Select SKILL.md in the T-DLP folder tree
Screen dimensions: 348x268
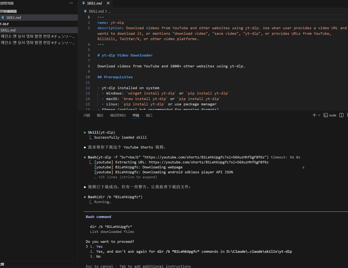click(39, 30)
